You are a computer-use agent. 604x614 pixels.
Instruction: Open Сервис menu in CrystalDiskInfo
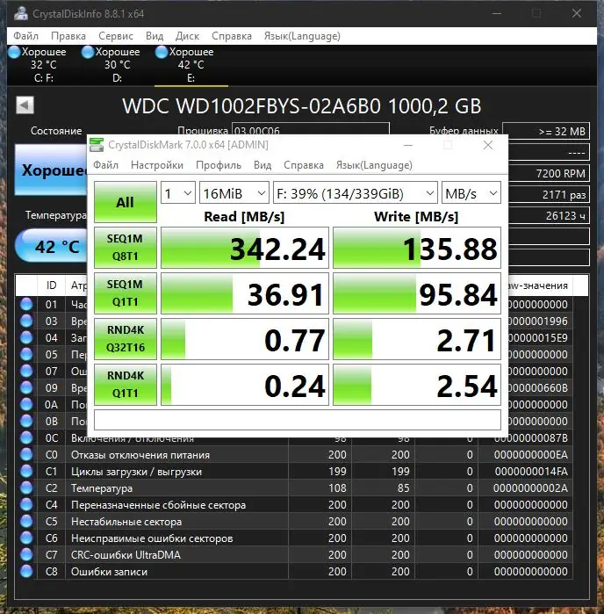coord(116,36)
